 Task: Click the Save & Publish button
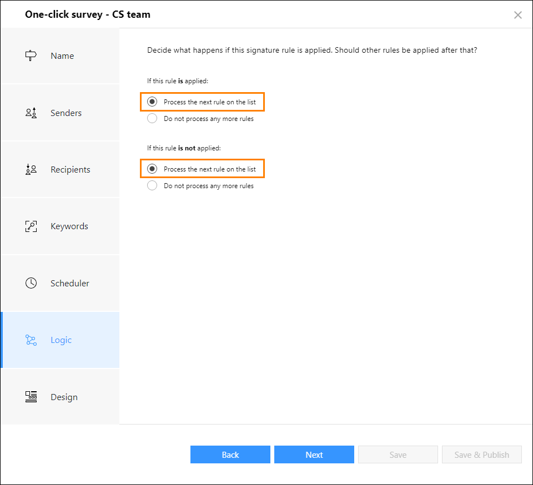point(482,454)
